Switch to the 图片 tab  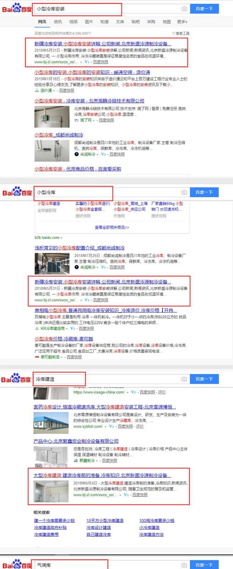(x=89, y=22)
